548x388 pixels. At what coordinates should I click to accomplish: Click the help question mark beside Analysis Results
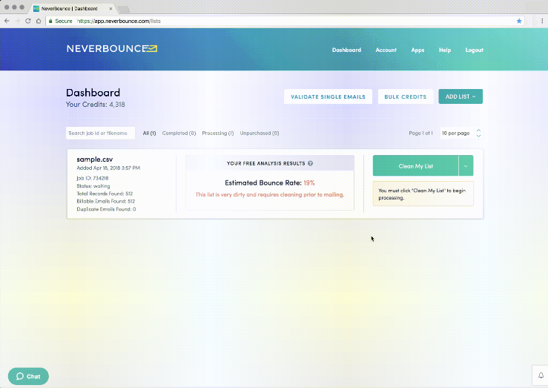click(311, 163)
